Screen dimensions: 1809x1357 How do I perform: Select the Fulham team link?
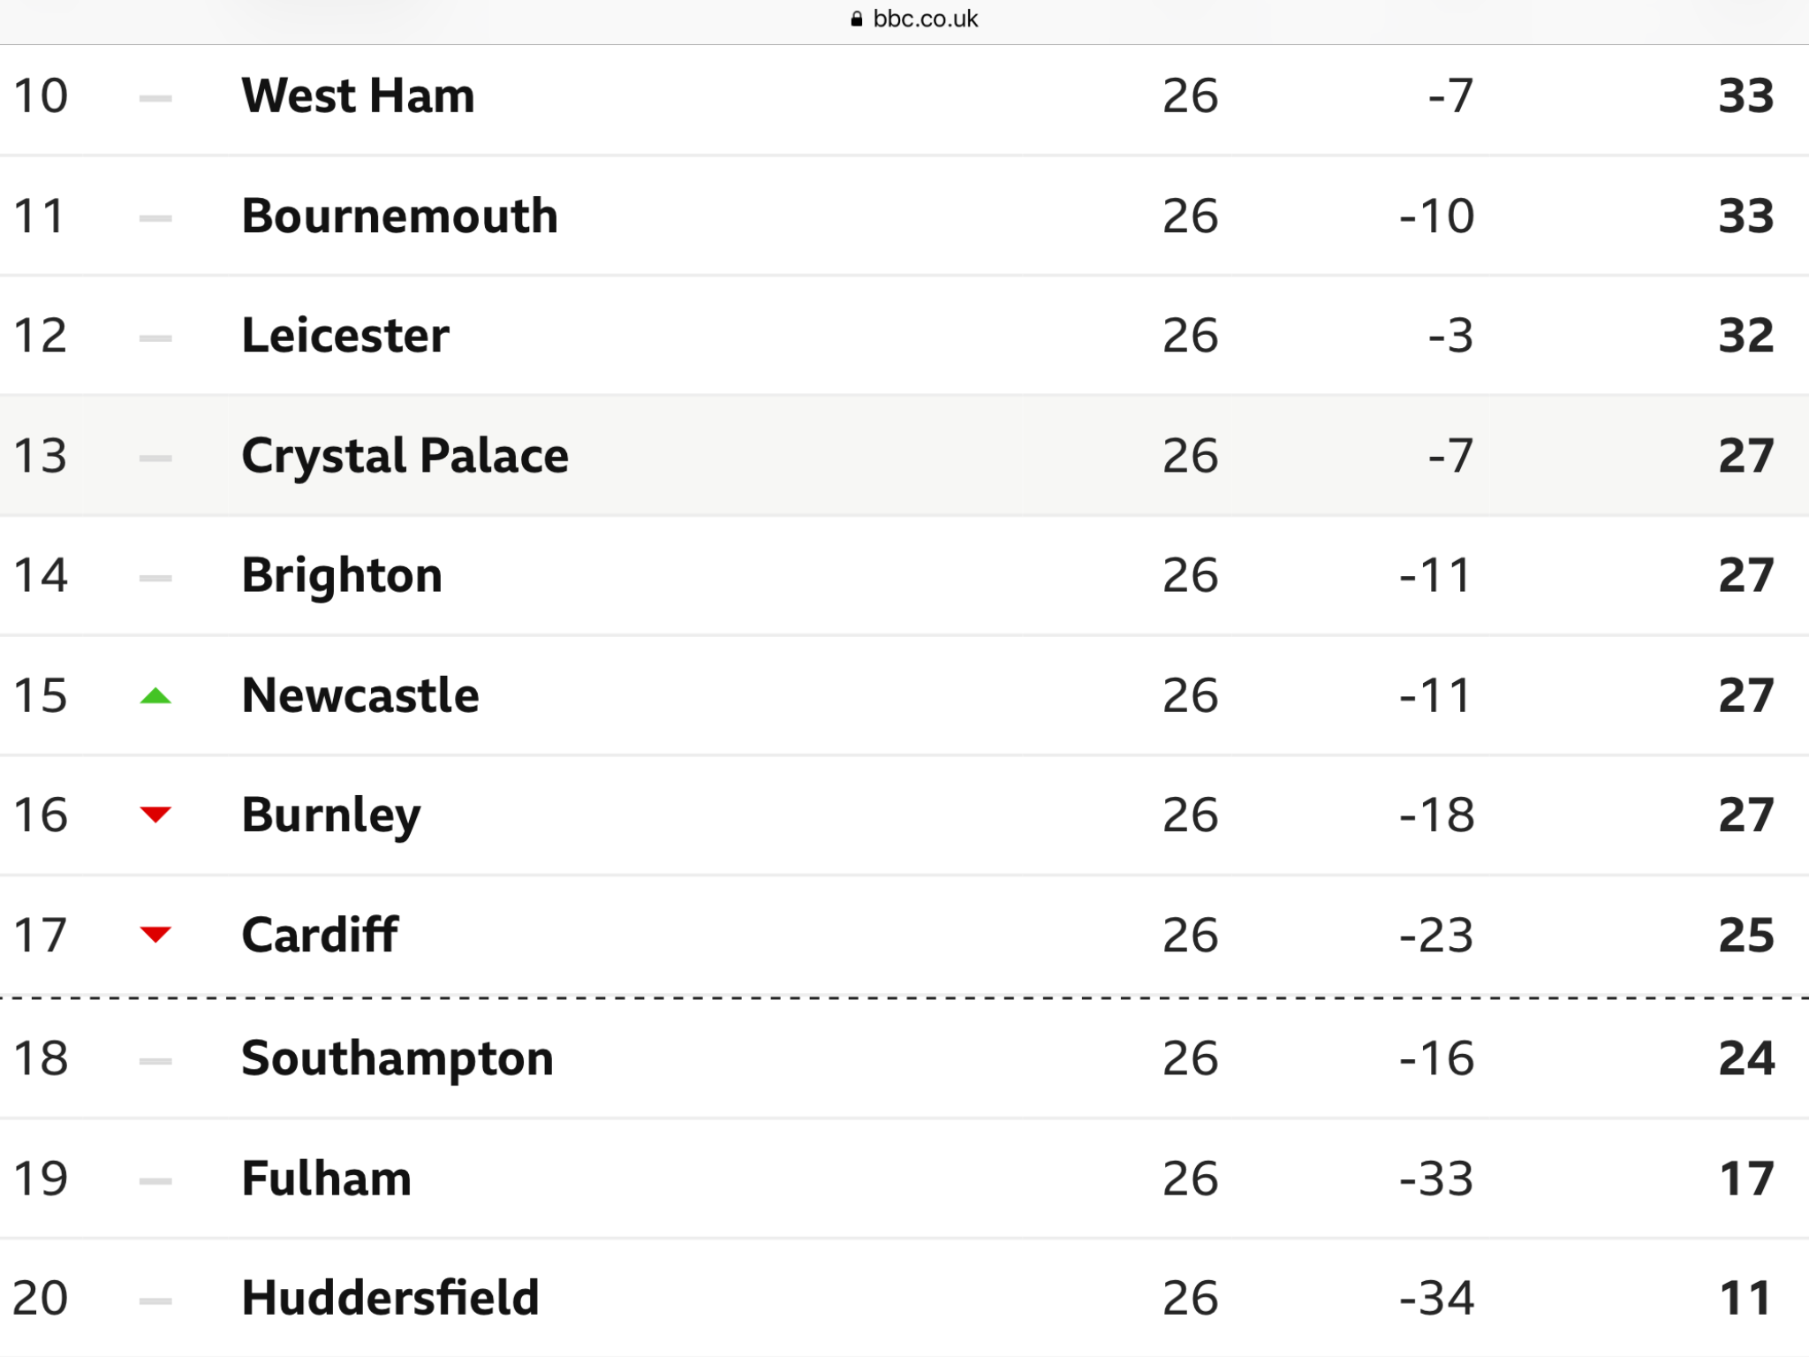click(x=327, y=1179)
